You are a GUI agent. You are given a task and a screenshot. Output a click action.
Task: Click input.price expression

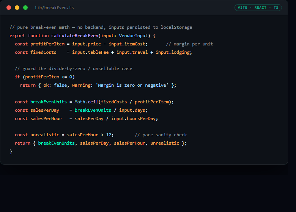coord(87,44)
